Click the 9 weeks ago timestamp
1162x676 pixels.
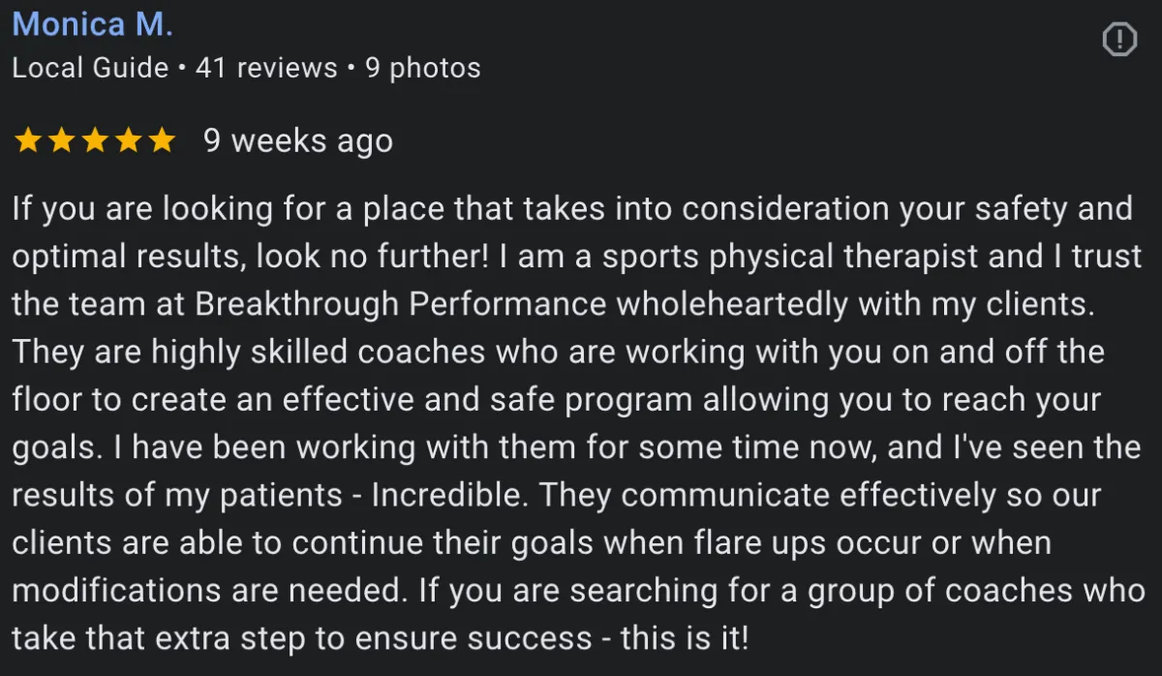click(x=298, y=141)
